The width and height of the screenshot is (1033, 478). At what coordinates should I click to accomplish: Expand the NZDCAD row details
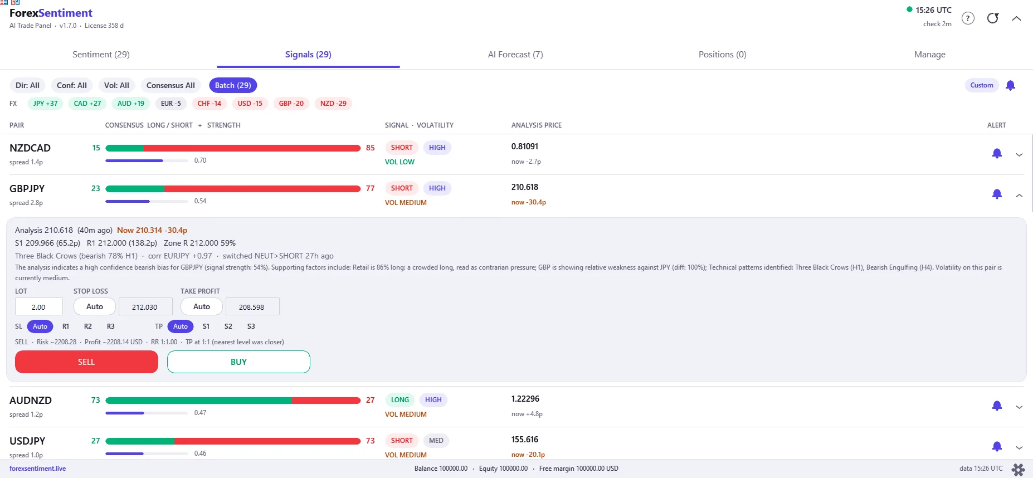click(1019, 155)
